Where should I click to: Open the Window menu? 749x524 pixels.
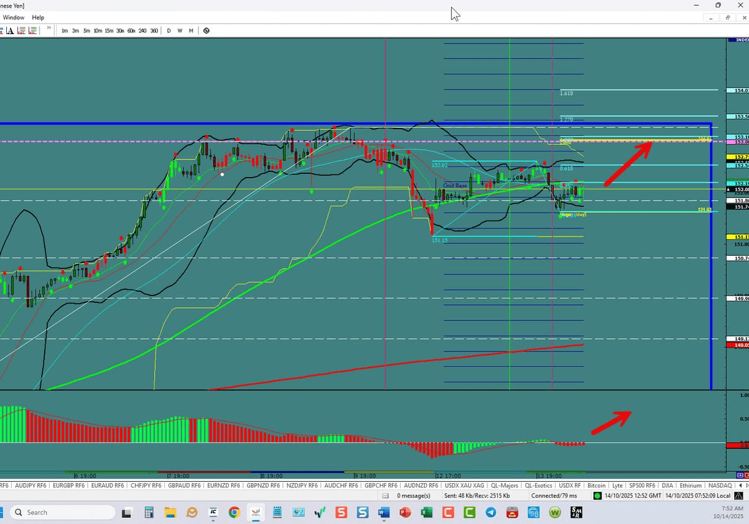13,17
